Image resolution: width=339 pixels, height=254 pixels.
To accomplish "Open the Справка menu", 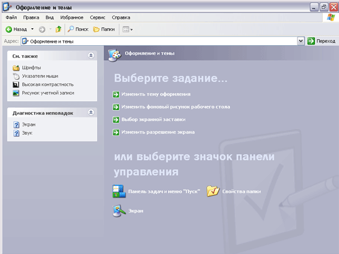I will (121, 17).
